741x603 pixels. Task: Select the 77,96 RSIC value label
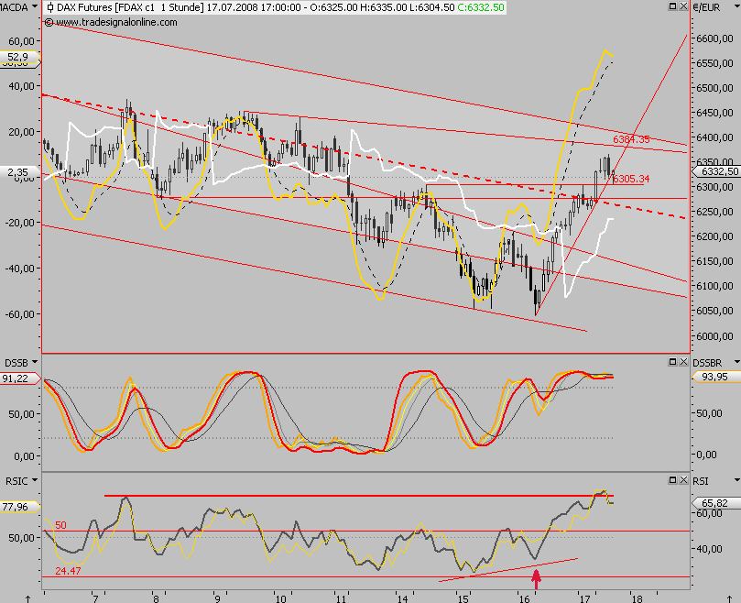point(19,507)
